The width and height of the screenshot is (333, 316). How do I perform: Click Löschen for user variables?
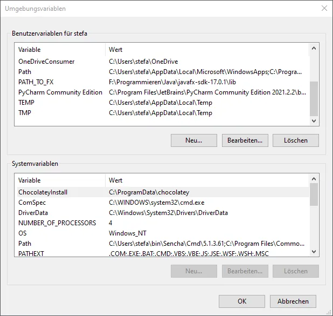tap(295, 140)
